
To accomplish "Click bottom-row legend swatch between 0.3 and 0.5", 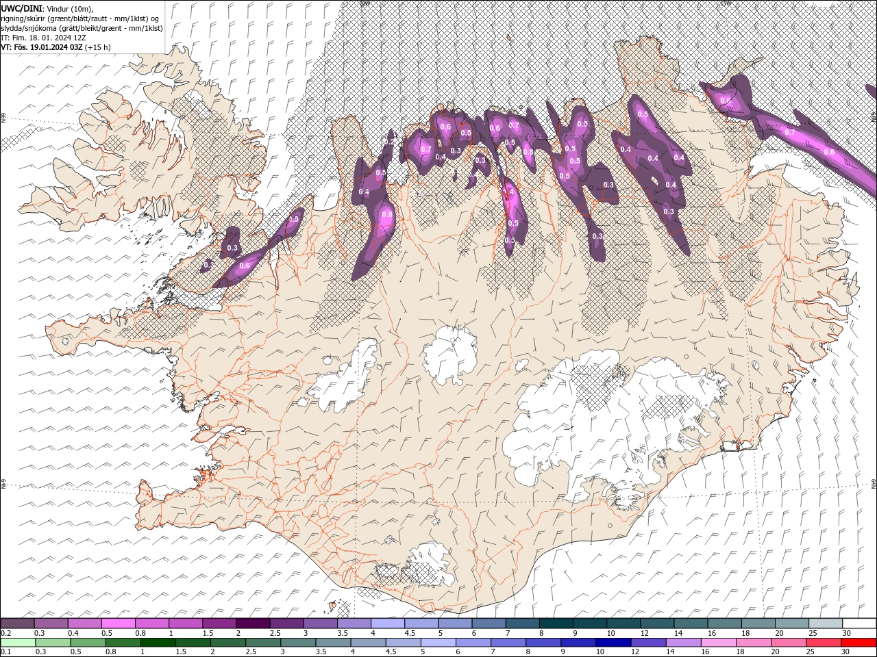I will click(53, 643).
